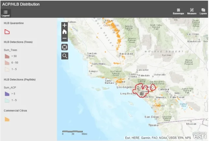Click the ACP/HLB Distribution title
209x141 pixels.
[x=21, y=4]
